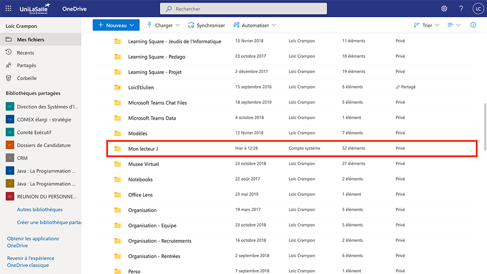Open the Learning Square - Projet folder
Viewport: 487px width, 274px height.
click(x=155, y=72)
